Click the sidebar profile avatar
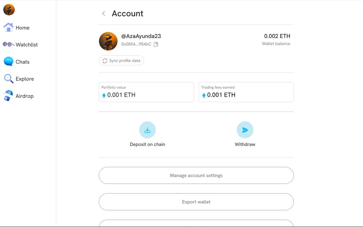 (x=9, y=10)
